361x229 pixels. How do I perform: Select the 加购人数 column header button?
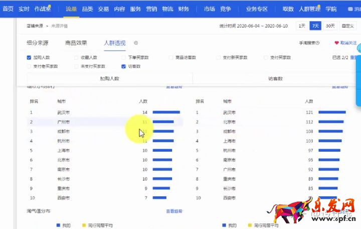(109, 79)
